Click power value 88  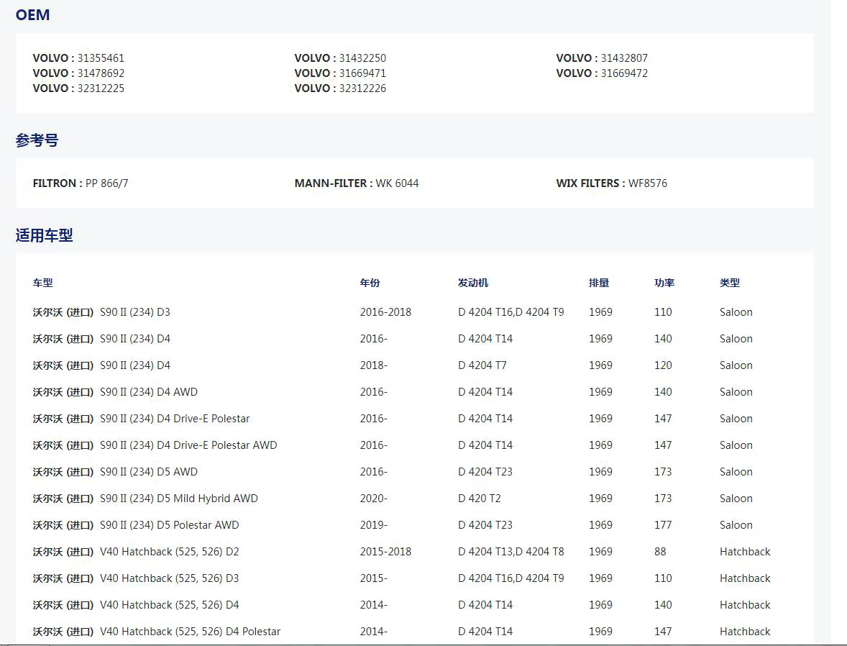(660, 551)
